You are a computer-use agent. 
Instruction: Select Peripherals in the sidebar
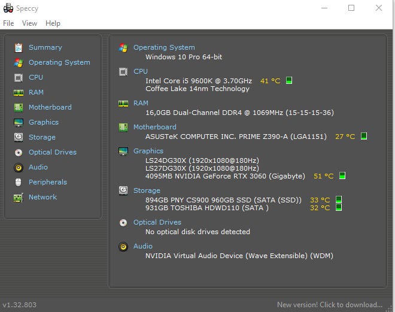pos(48,182)
